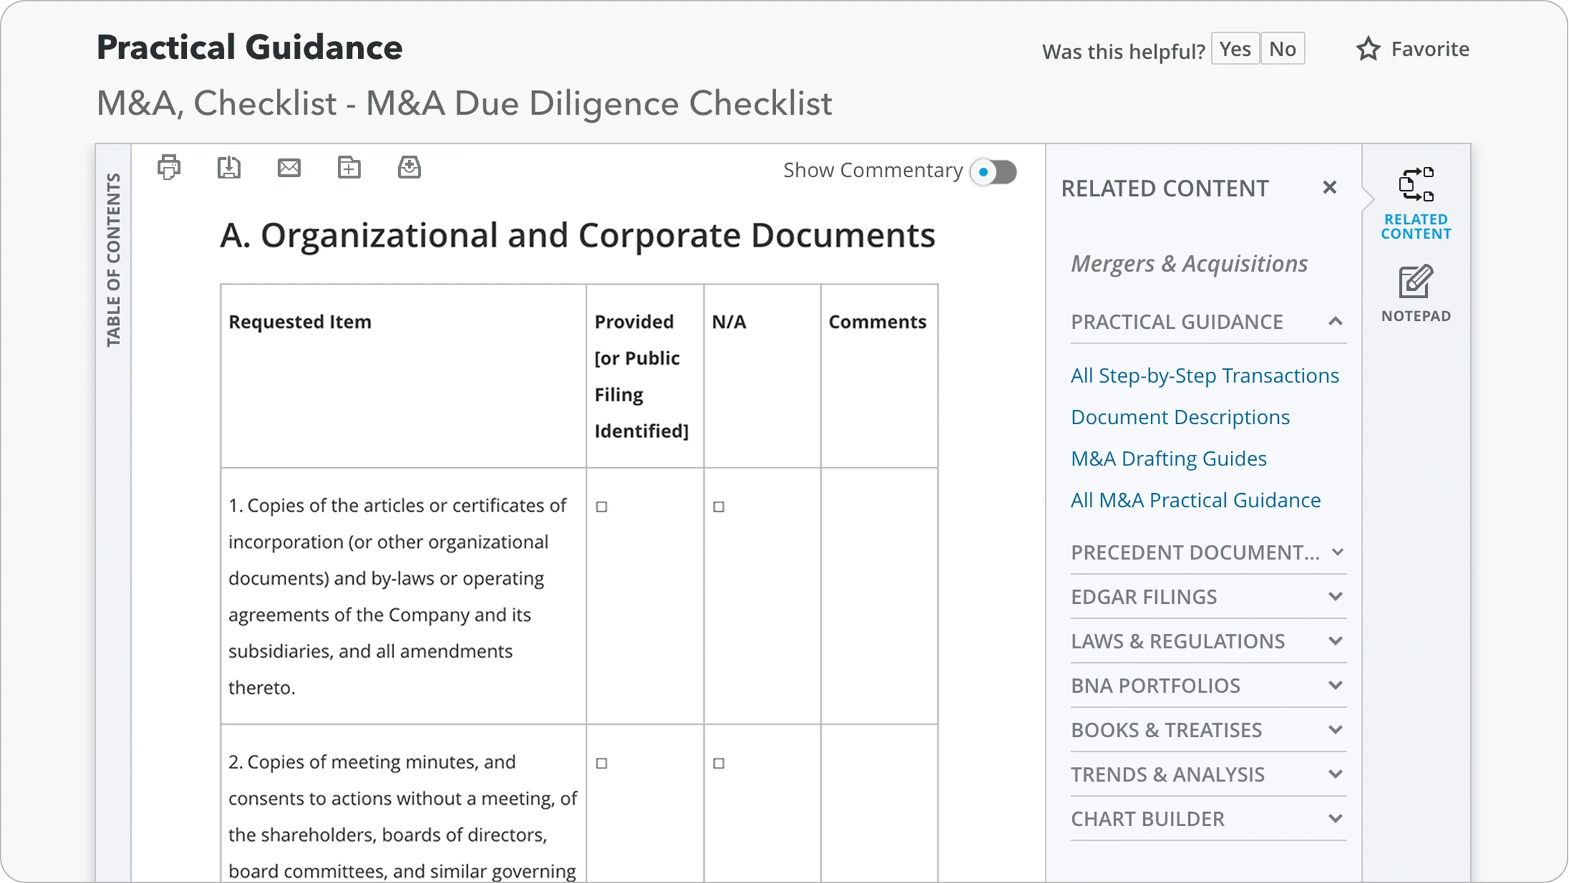
Task: Click the Favorite star icon
Action: click(x=1368, y=48)
